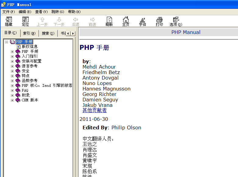Image resolution: width=238 pixels, height=177 pixels.
Task: Expand the CHM 版本 tree node
Action: click(12, 100)
